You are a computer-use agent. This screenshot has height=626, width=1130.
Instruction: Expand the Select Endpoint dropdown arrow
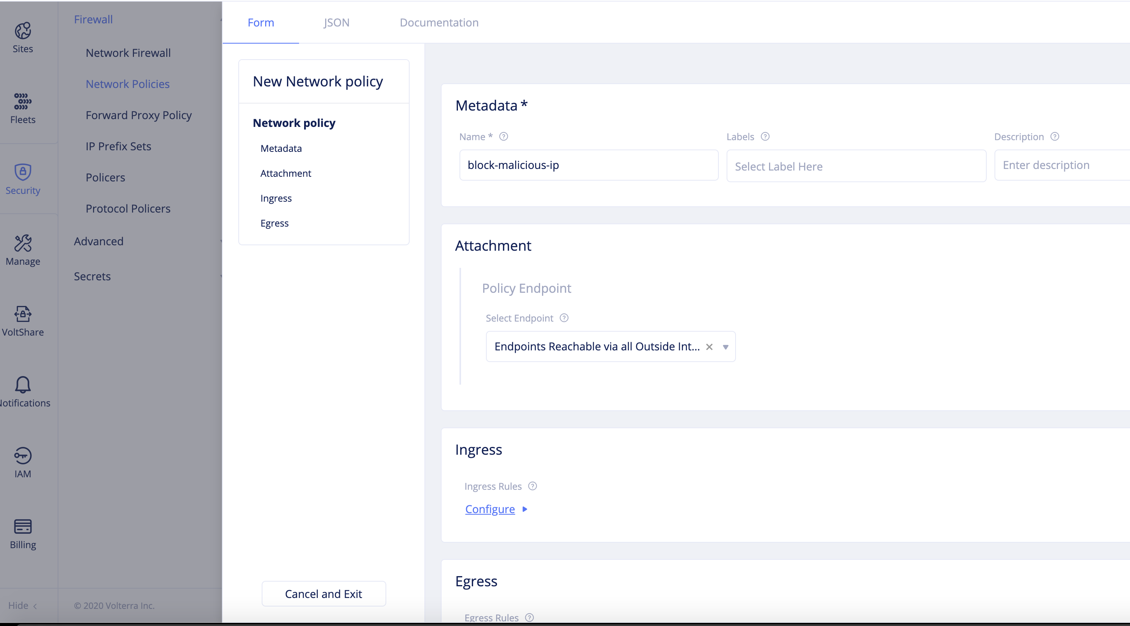[x=725, y=347]
